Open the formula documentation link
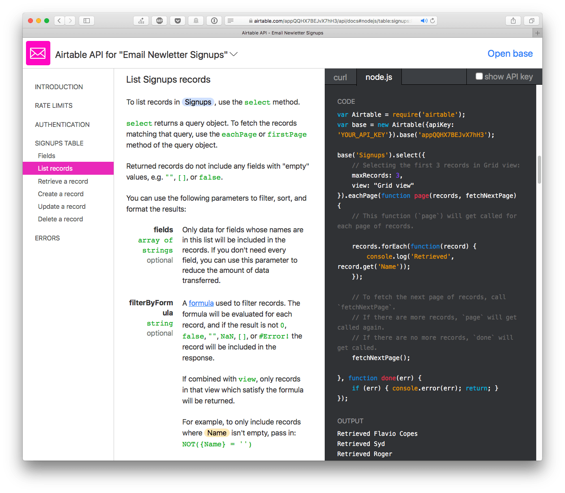This screenshot has height=493, width=565. [201, 303]
